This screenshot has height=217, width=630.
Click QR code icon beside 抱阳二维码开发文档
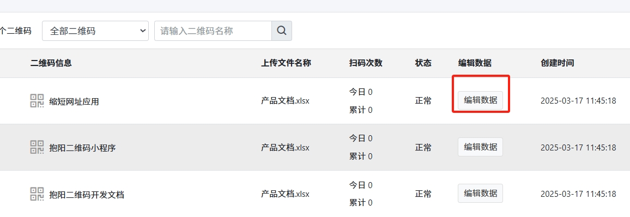37,194
